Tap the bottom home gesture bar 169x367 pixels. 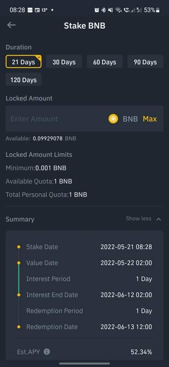(84, 363)
